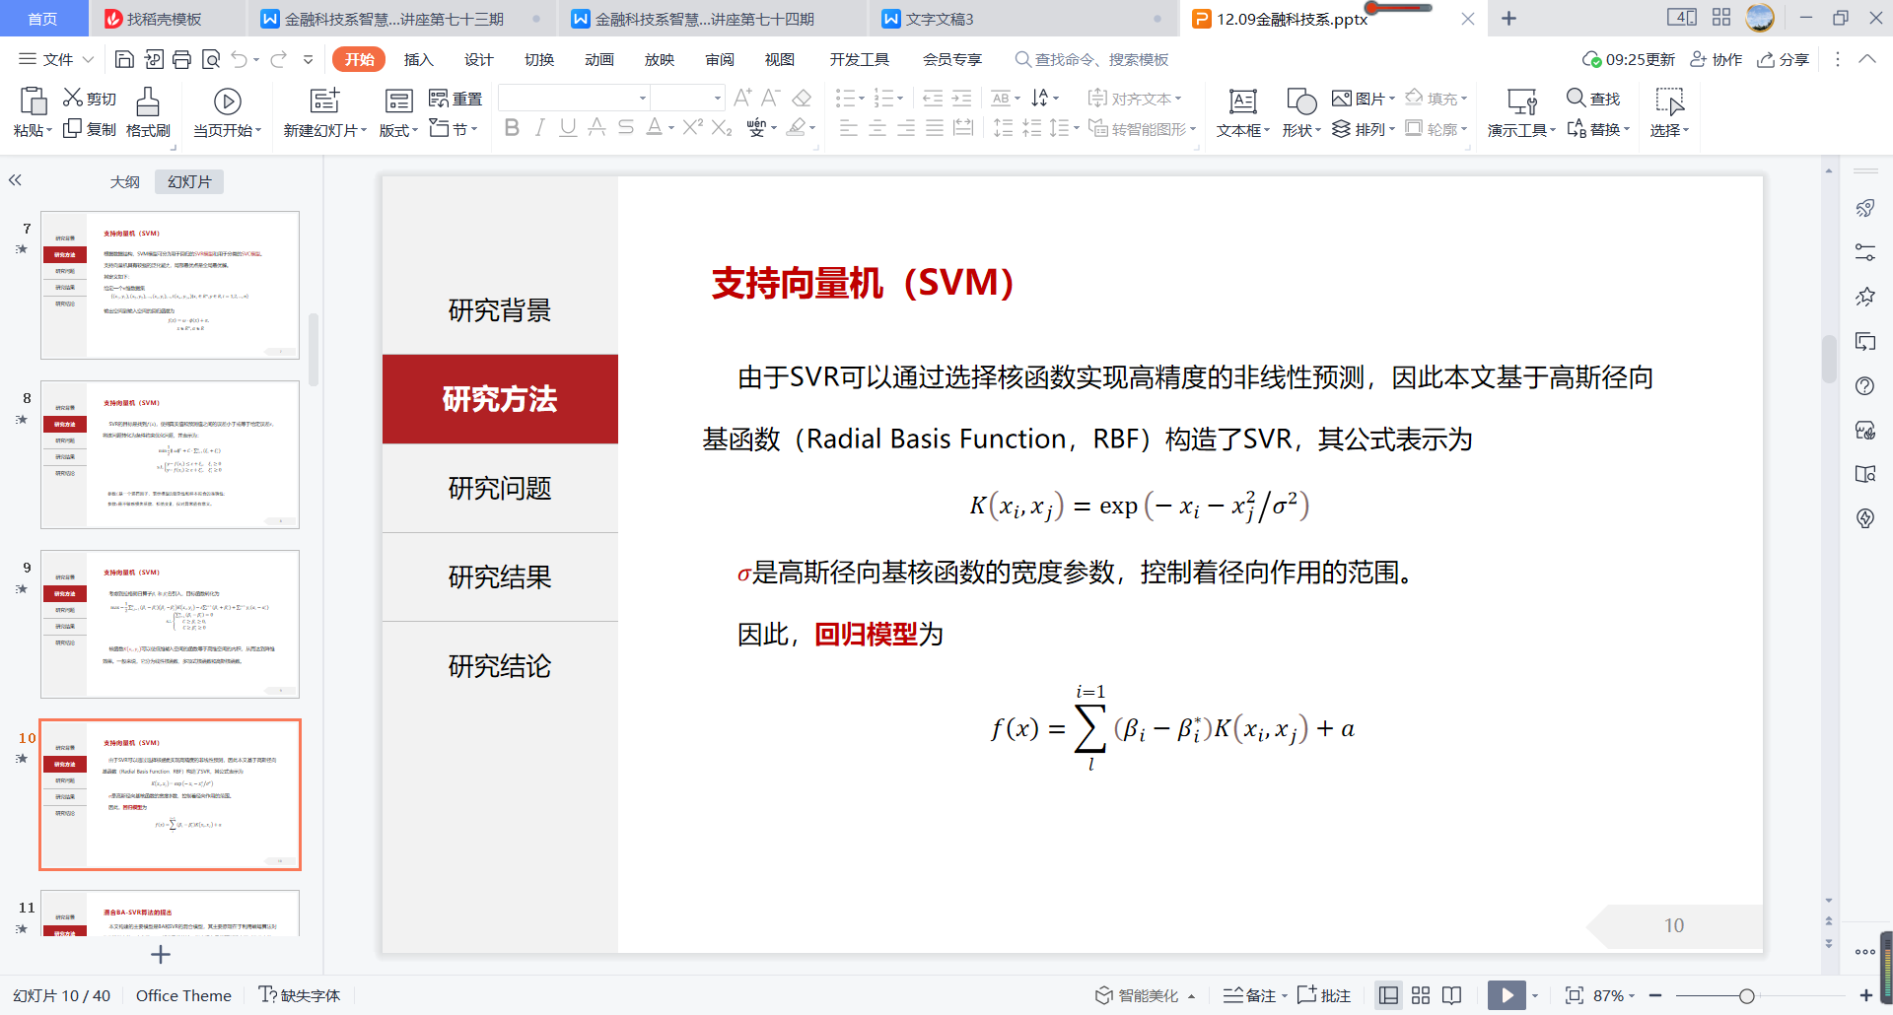This screenshot has height=1015, width=1893.
Task: Toggle align left paragraph
Action: tap(848, 128)
